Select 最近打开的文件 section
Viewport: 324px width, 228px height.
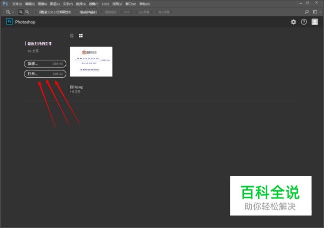coord(39,44)
